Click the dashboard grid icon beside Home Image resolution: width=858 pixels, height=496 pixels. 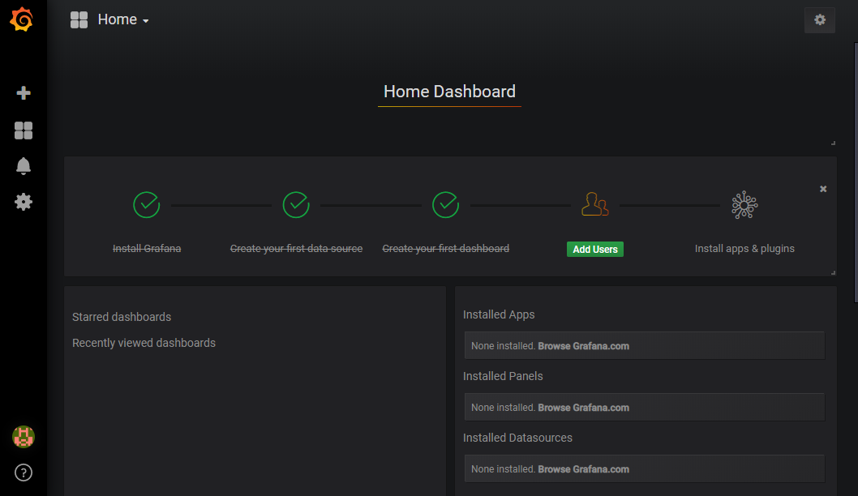[79, 19]
